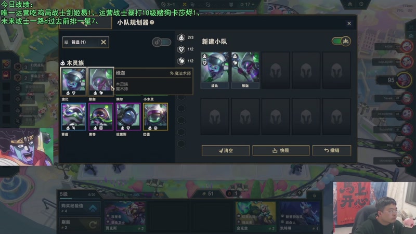416x234 pixels.
Task: Click the 5级 experience progress bar
Action: point(77,198)
